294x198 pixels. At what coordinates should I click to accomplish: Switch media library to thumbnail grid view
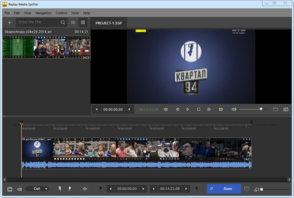pos(83,23)
